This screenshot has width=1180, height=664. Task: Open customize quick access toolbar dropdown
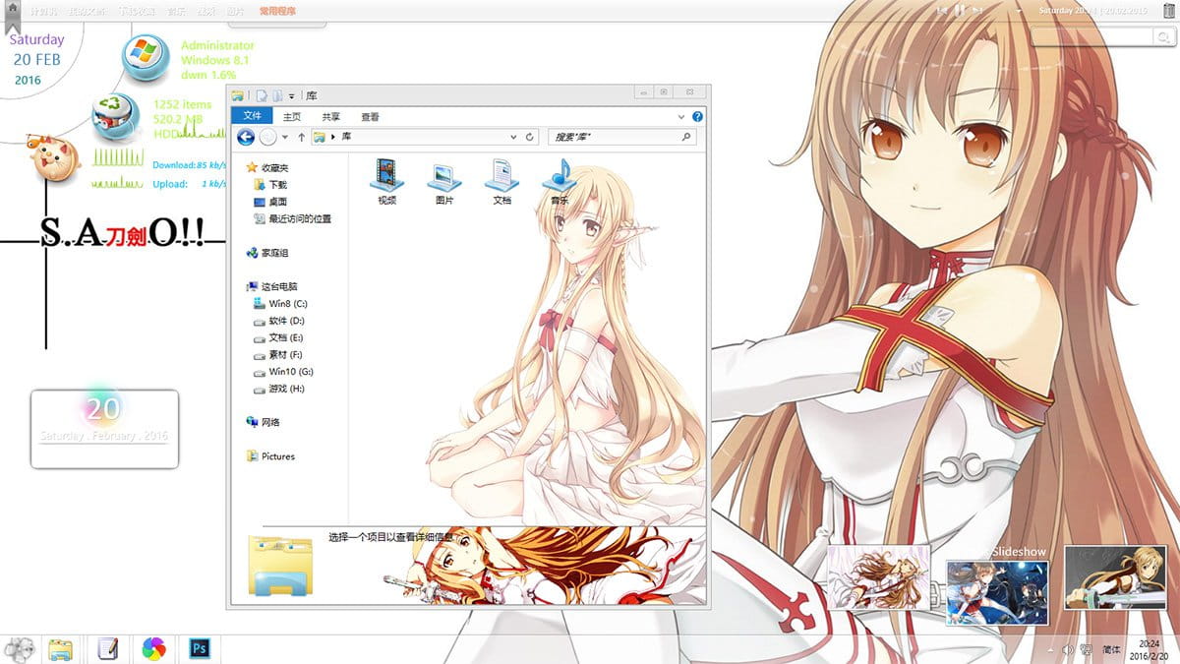click(292, 96)
